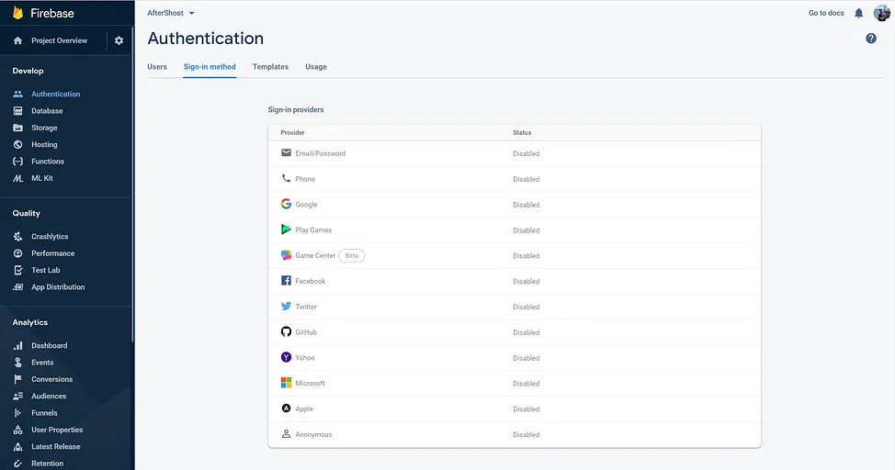Click the Analytics section heading
895x470 pixels.
30,322
